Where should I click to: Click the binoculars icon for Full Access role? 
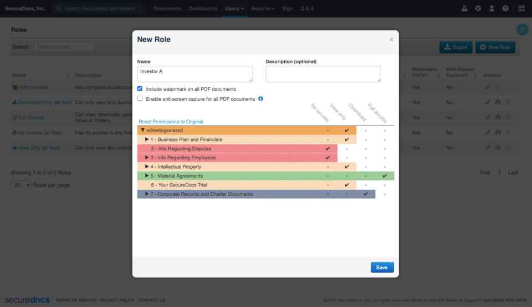coord(498,117)
